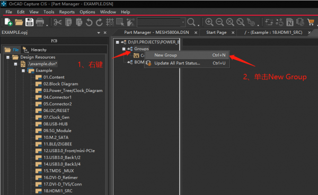Open the Tools menu

[49, 12]
